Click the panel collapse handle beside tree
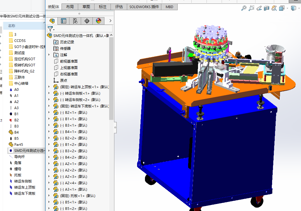Viewport: 301px width, 211px height. [115, 127]
